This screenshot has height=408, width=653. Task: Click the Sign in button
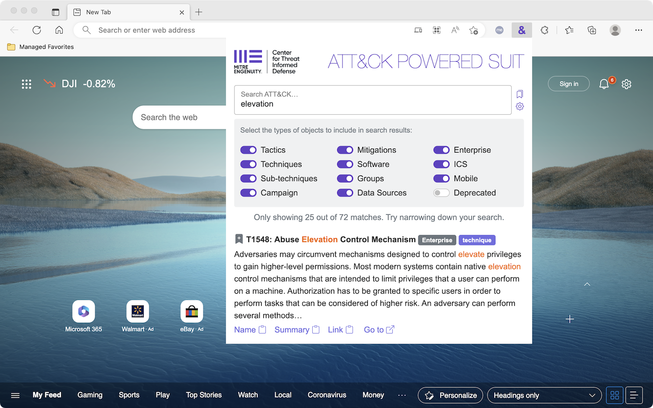click(x=569, y=84)
